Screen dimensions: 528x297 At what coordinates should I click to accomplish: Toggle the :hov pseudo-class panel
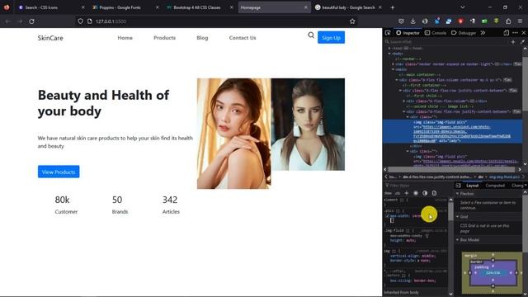pyautogui.click(x=388, y=193)
